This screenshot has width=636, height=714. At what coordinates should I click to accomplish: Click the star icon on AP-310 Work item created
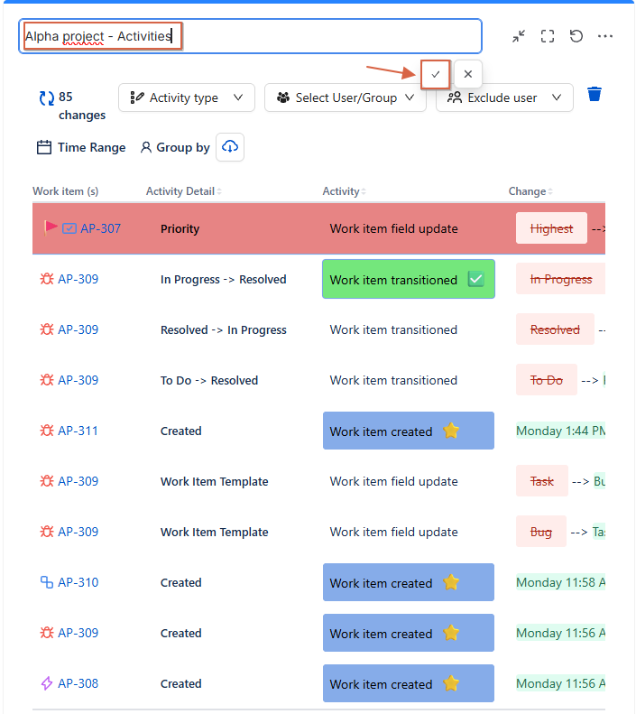tap(451, 582)
